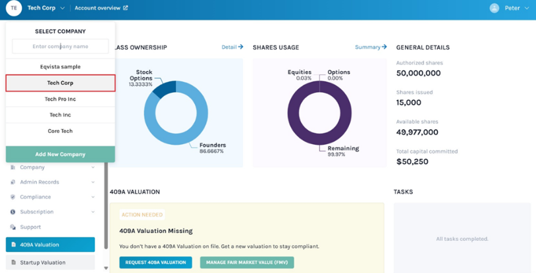Click the TE company avatar circle
Screen dimensions: 536x273
click(x=14, y=8)
